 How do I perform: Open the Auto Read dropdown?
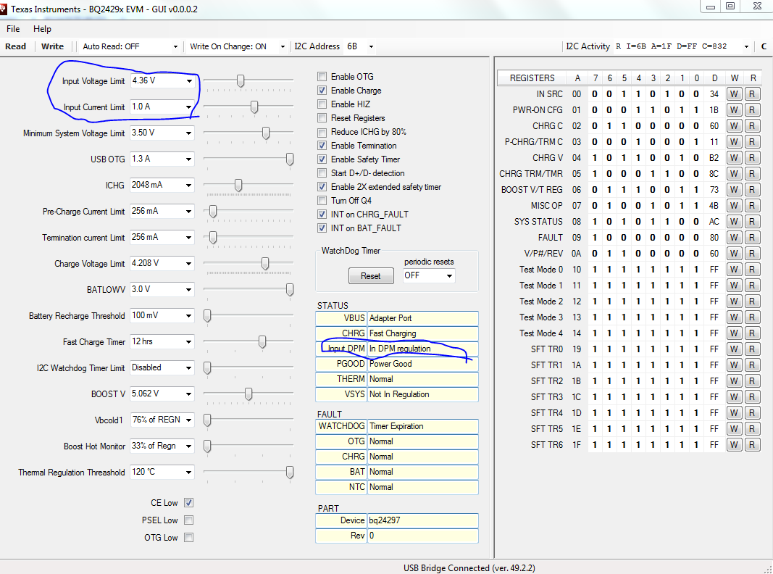pos(175,47)
